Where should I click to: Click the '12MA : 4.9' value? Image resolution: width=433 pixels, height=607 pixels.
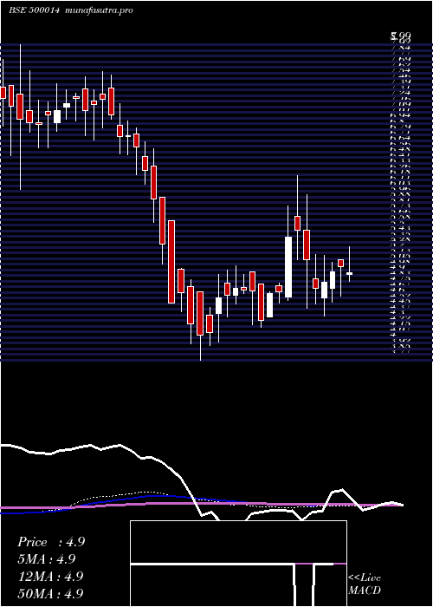click(x=50, y=577)
